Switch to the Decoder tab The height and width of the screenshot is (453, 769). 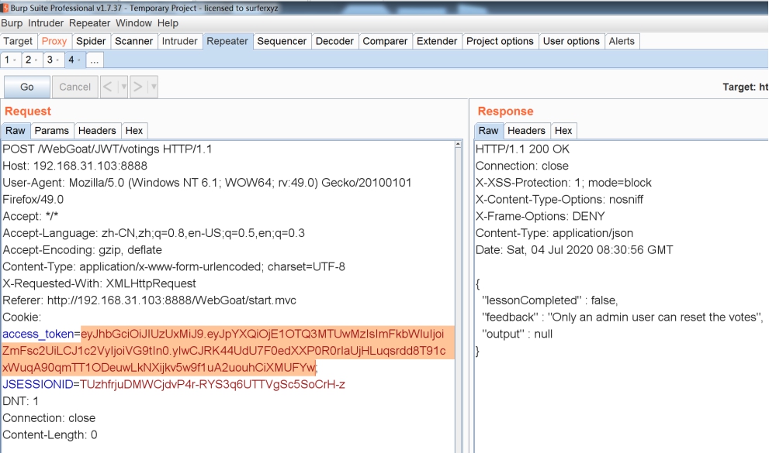click(334, 41)
